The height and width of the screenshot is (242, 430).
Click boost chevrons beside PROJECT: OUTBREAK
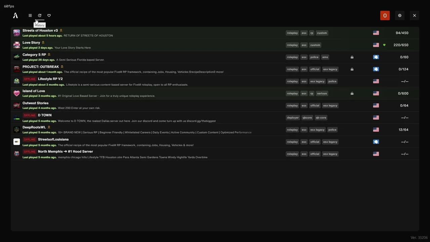(62, 67)
